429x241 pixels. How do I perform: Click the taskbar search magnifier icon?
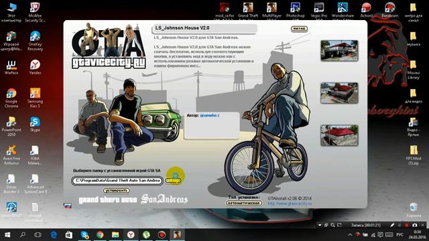(x=23, y=235)
